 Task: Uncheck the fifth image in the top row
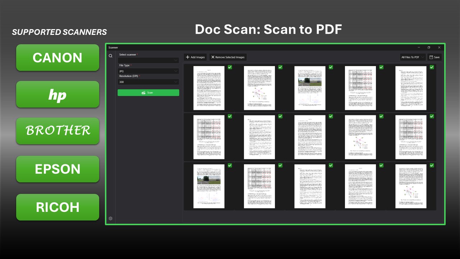432,67
